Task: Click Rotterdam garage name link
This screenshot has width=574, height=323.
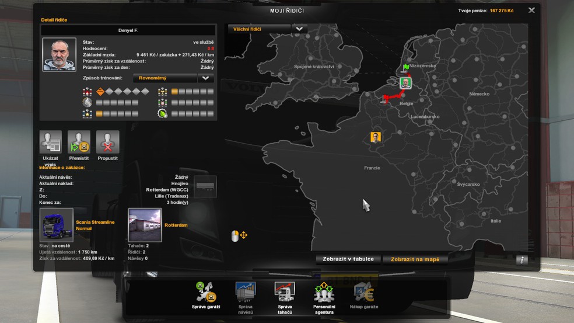Action: [176, 225]
